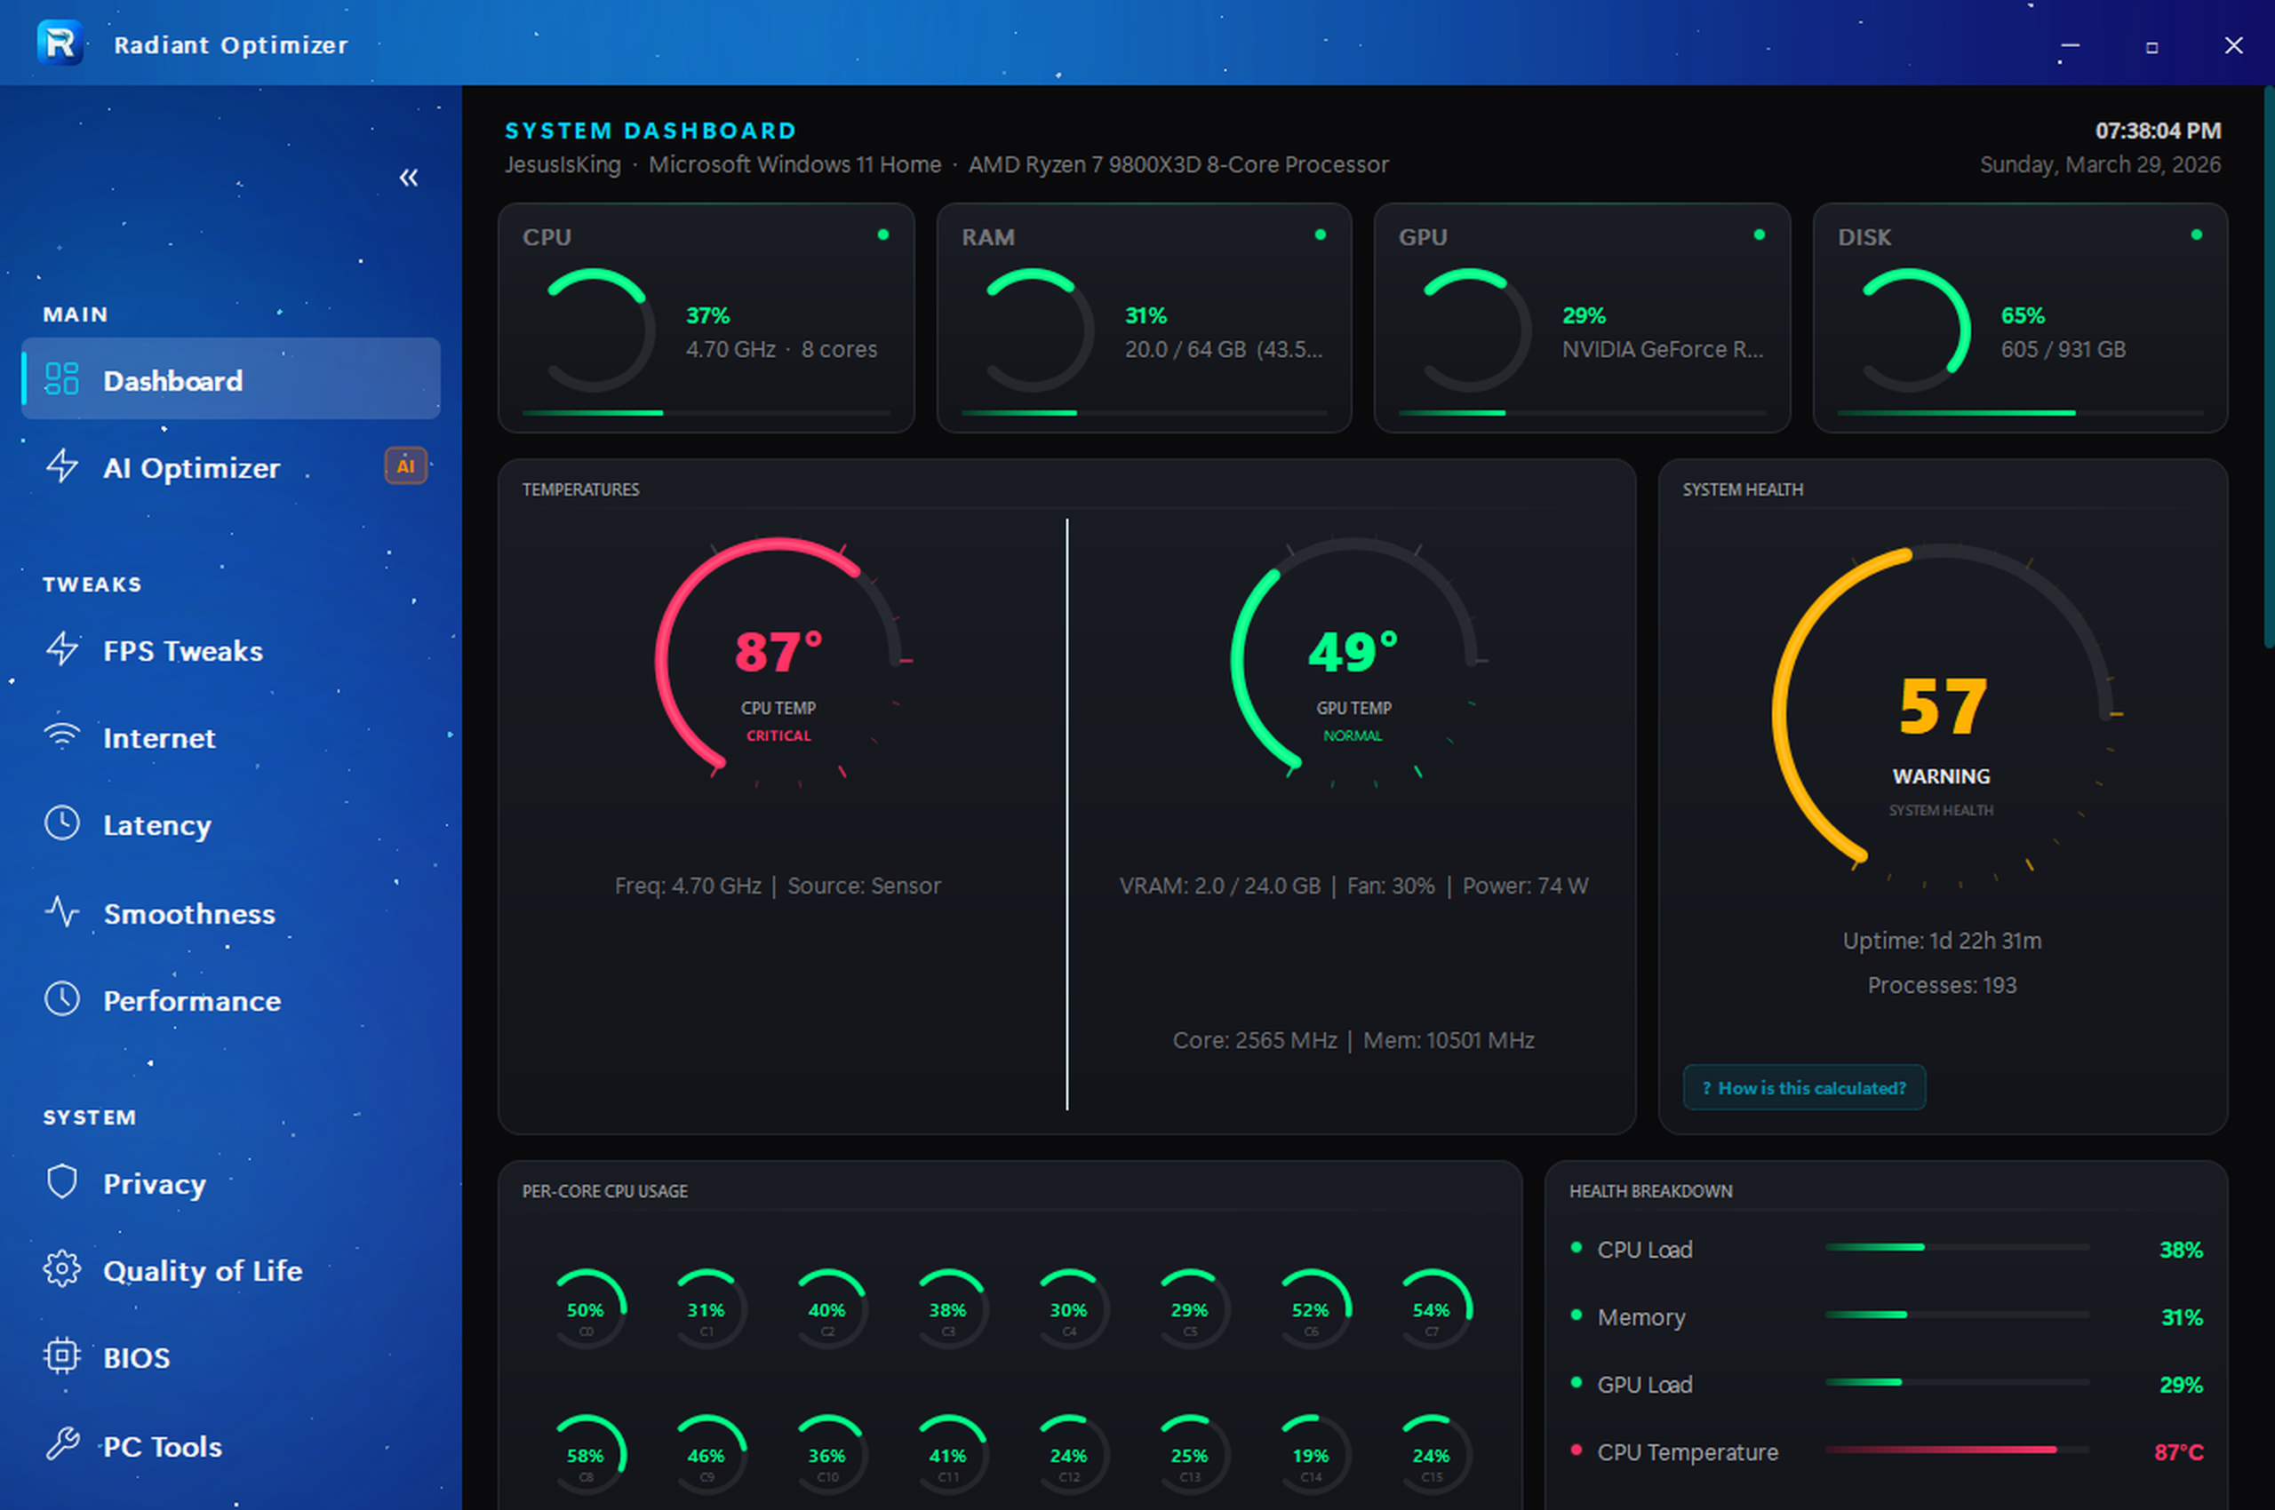Select the Latency clock icon
This screenshot has height=1510, width=2275.
(x=61, y=824)
